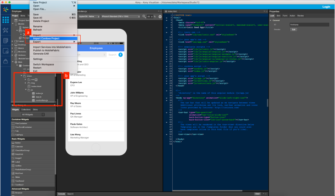Open app.js file in project tree
The width and height of the screenshot is (335, 196).
click(37, 97)
